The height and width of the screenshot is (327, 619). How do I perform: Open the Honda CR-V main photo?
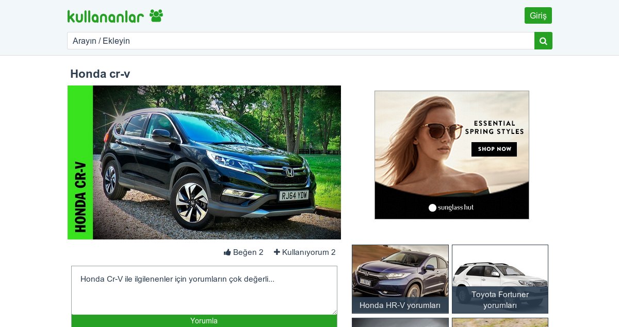click(x=204, y=162)
